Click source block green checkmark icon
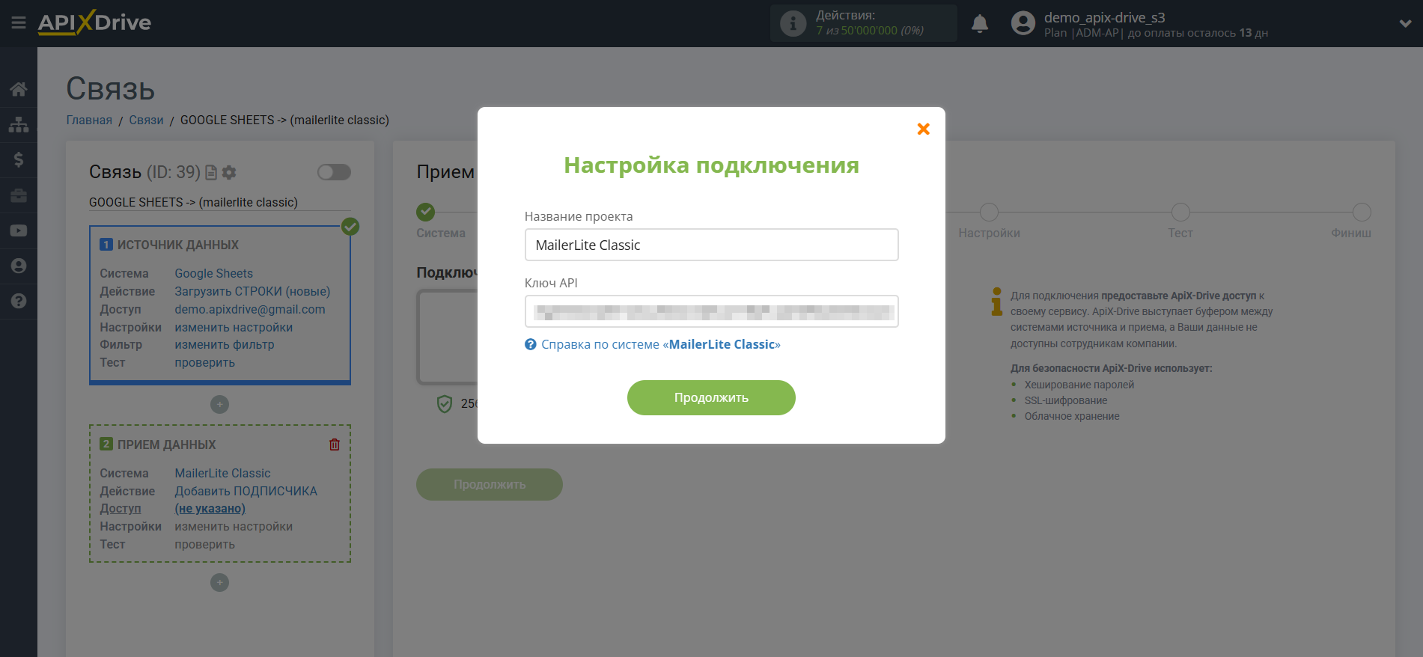1423x657 pixels. [350, 226]
